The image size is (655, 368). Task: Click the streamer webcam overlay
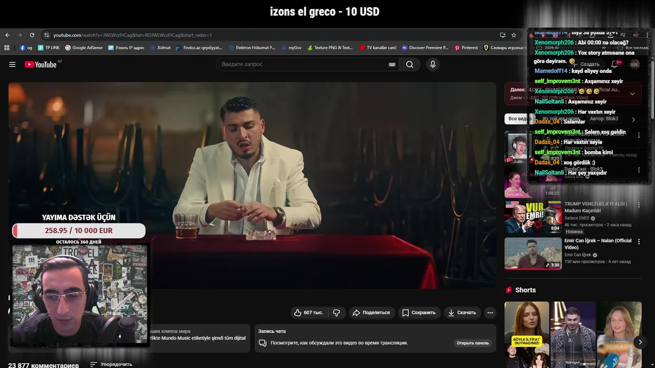[x=80, y=294]
